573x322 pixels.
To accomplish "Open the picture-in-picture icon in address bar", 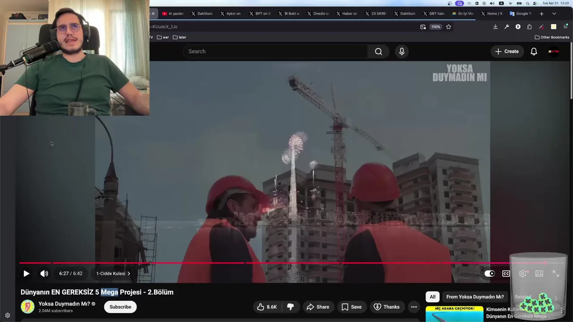I will pyautogui.click(x=423, y=27).
